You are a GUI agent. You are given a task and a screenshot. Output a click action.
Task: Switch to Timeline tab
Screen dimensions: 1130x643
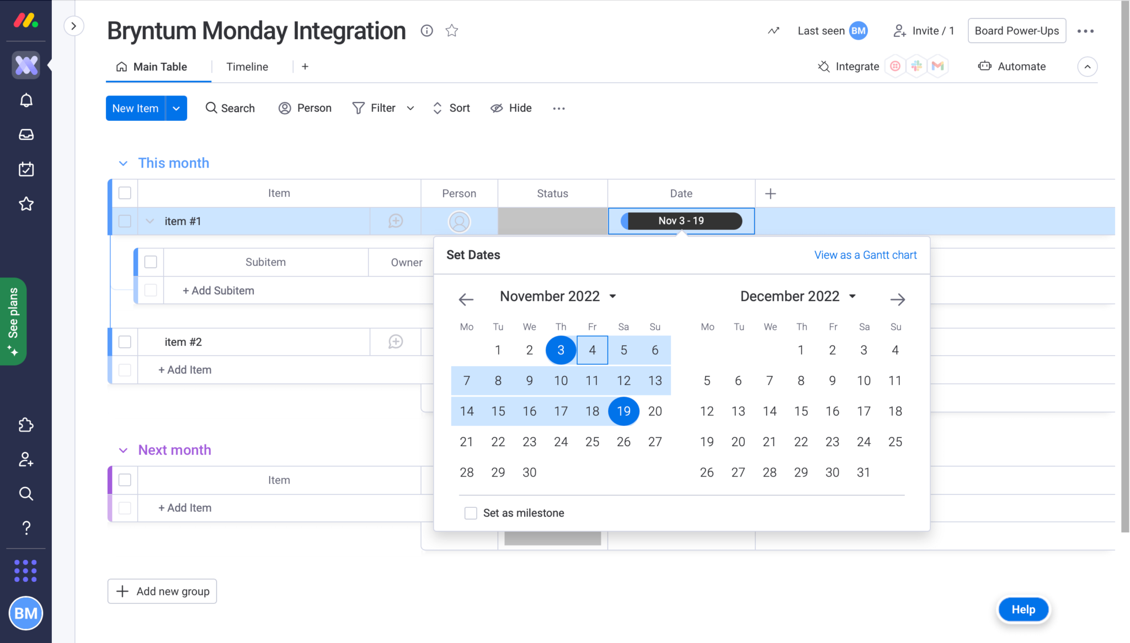pyautogui.click(x=247, y=67)
